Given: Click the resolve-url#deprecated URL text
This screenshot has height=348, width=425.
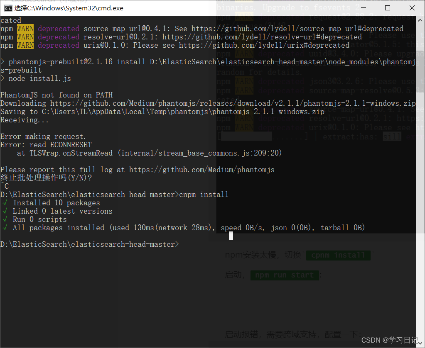Looking at the screenshot, I should tap(262, 37).
